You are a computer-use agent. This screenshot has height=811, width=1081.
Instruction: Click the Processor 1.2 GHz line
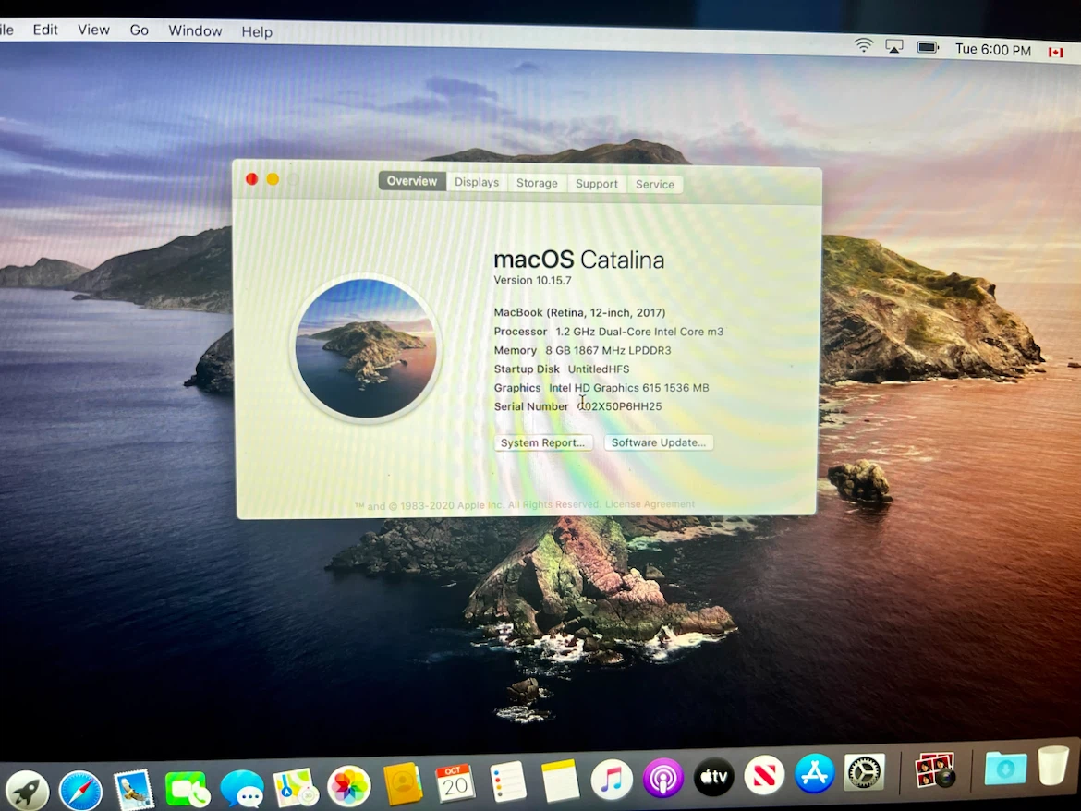609,332
